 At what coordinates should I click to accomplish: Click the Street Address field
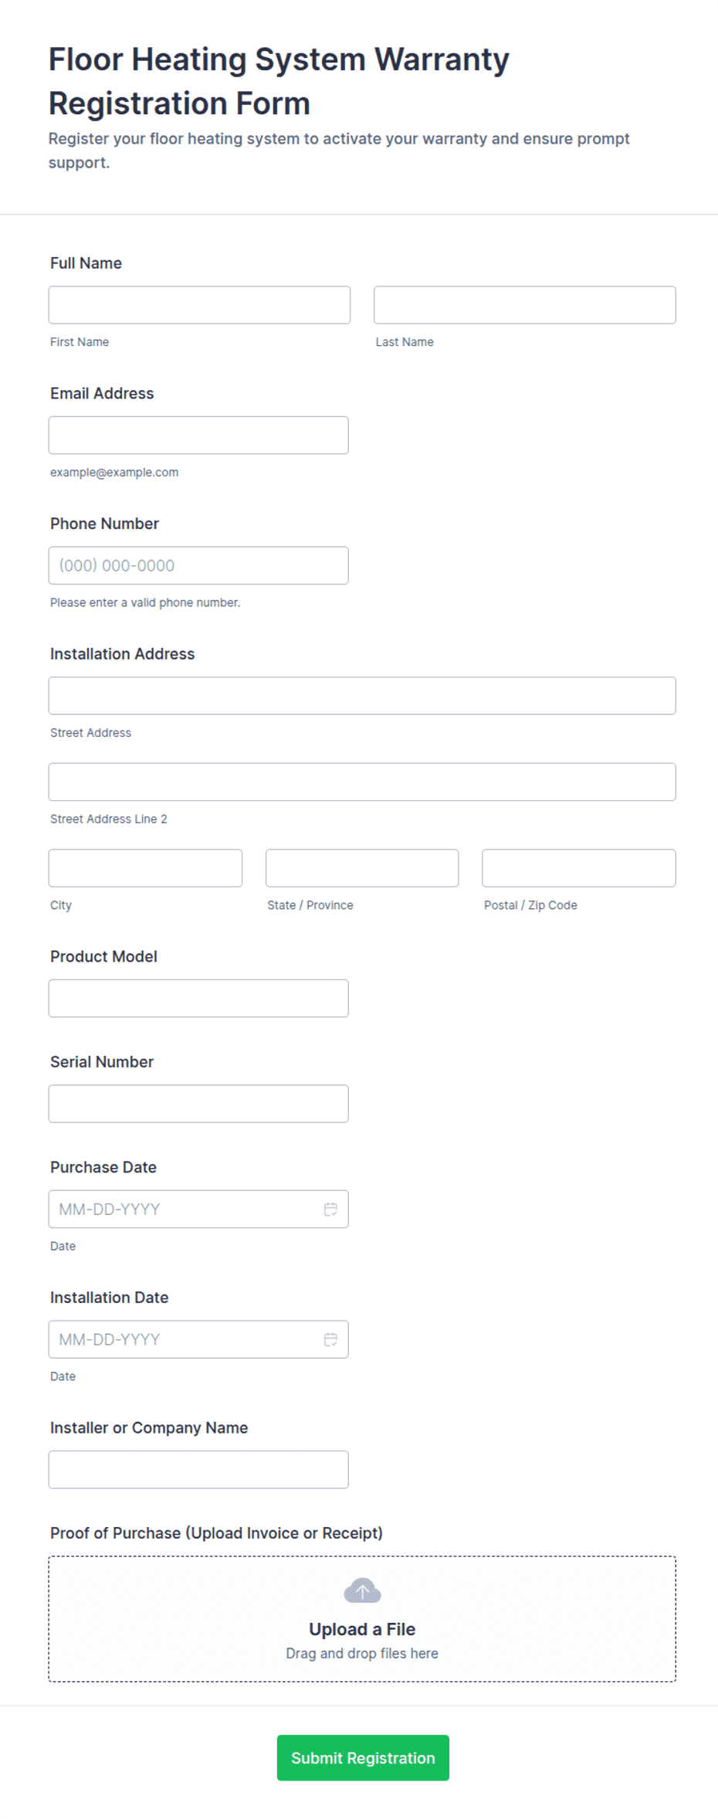pos(362,696)
